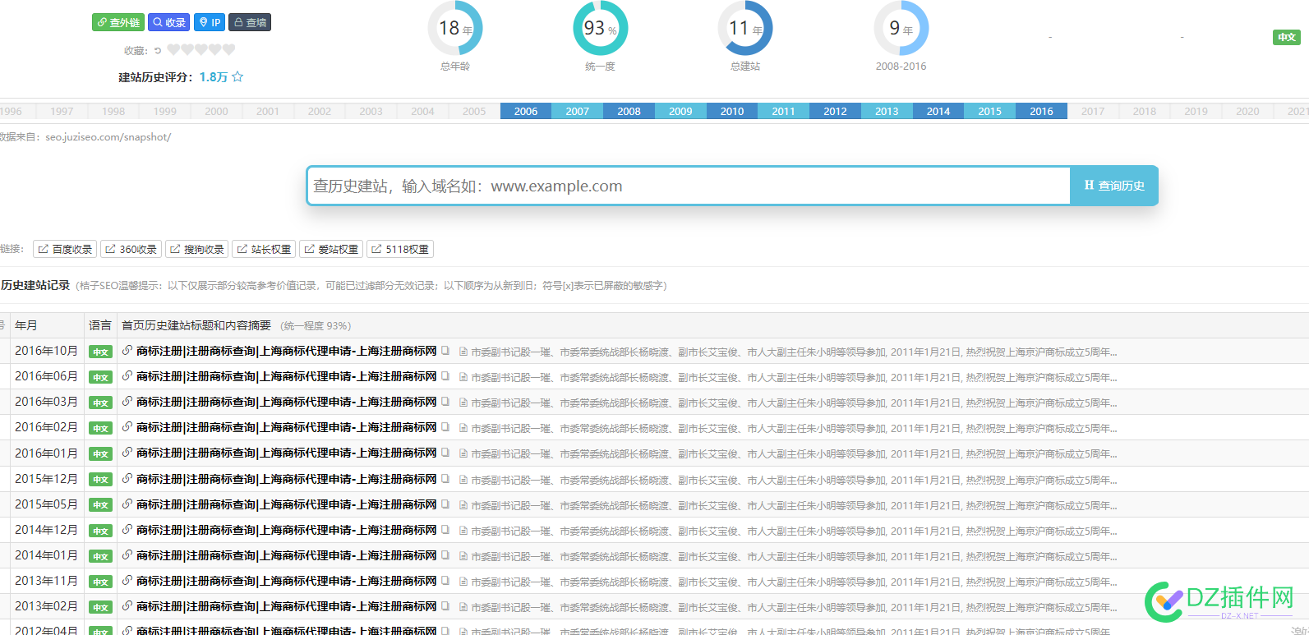Click the copy icon in 2015年12月 row
Viewport: 1309px width, 635px height.
(445, 479)
